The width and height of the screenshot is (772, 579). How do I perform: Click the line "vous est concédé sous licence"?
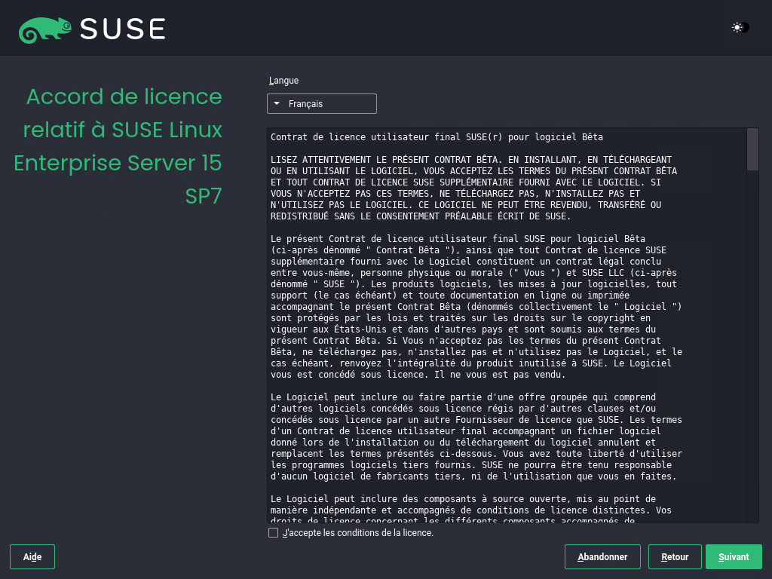tap(418, 375)
